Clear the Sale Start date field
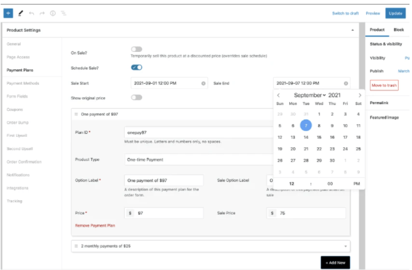412x270 pixels. pyautogui.click(x=203, y=83)
